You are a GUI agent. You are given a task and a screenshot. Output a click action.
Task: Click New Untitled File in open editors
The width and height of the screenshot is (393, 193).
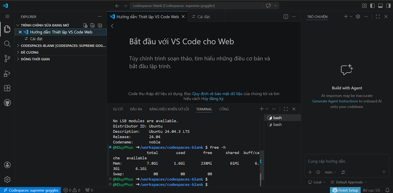[85, 25]
